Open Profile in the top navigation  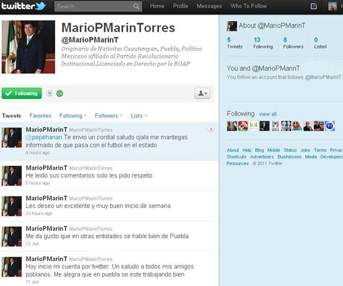[180, 6]
